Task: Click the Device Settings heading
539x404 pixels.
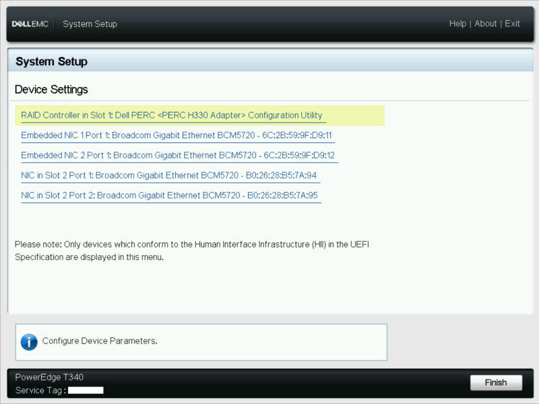Action: tap(51, 90)
